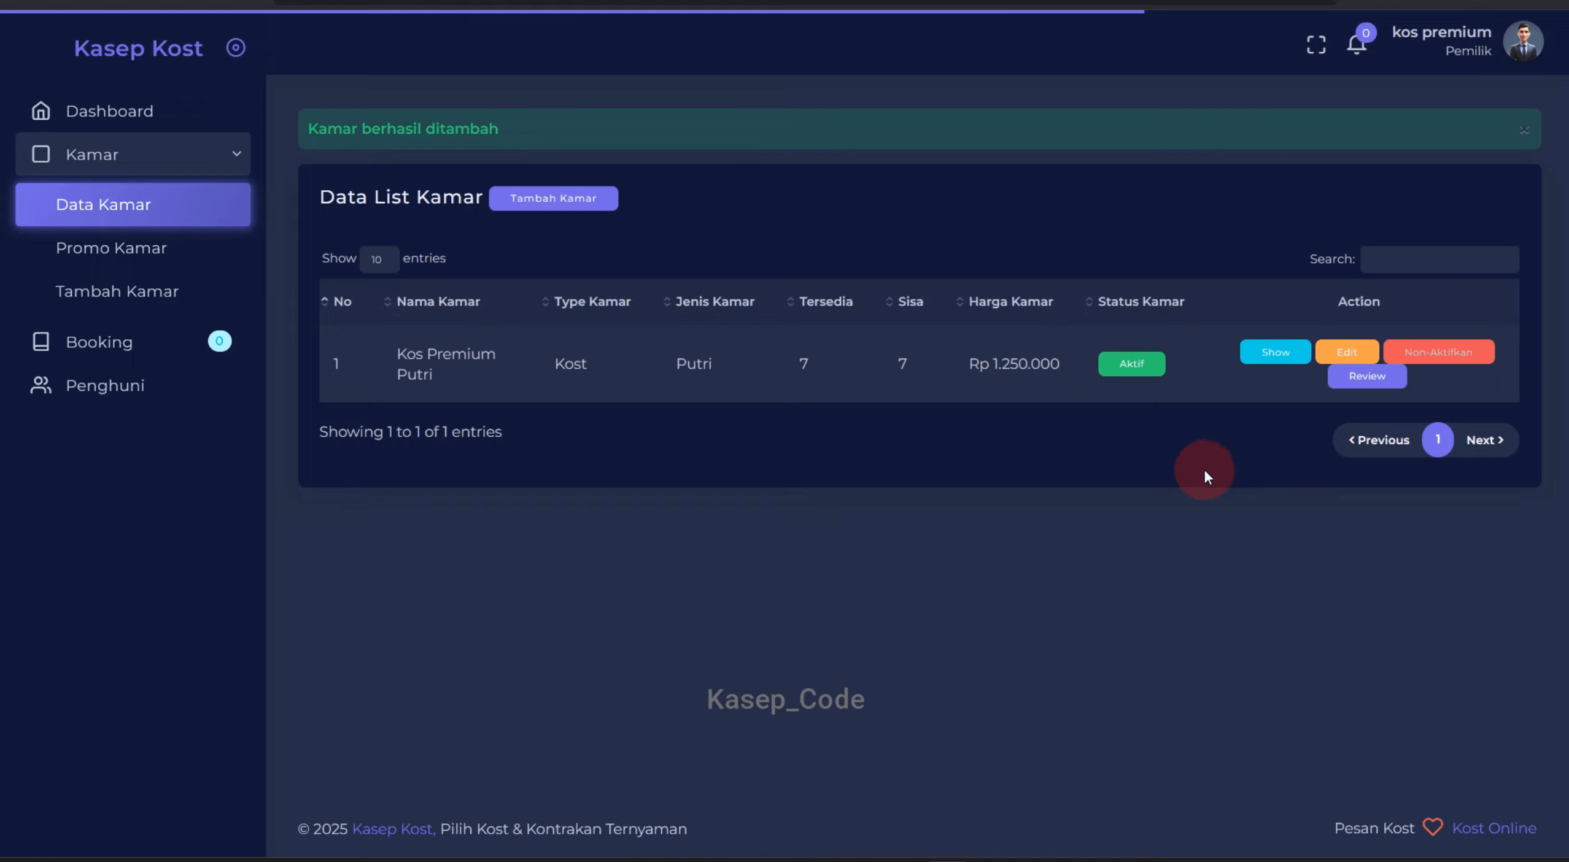Click the Penghuni users icon
Image resolution: width=1569 pixels, height=862 pixels.
point(41,385)
